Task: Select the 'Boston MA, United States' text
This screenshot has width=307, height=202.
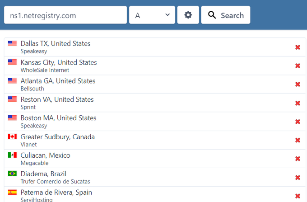Action: pos(58,118)
